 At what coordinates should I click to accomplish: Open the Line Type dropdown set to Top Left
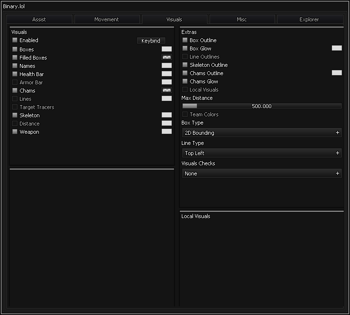(x=262, y=153)
